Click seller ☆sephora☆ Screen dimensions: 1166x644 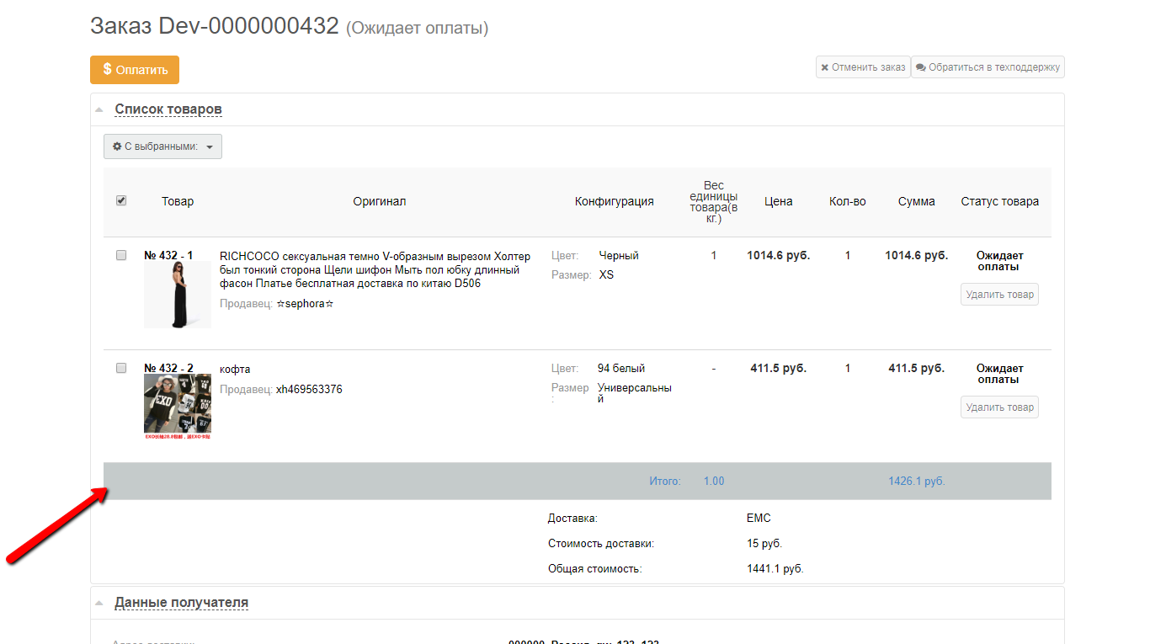(305, 304)
